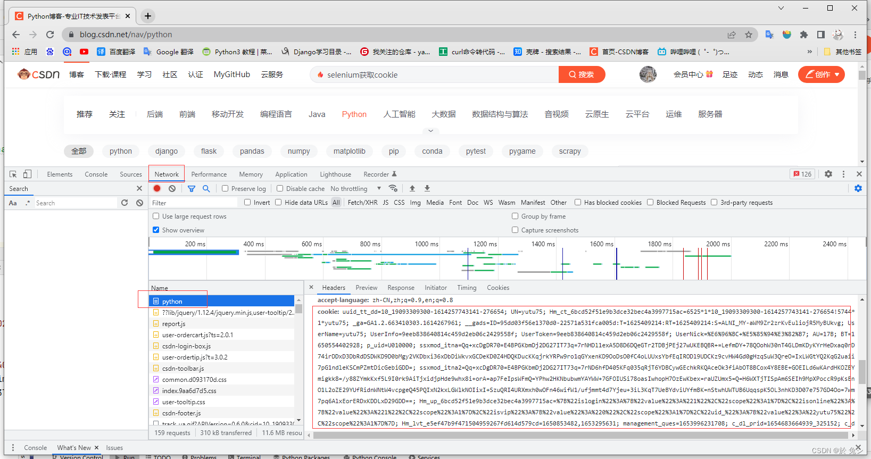Open the Performance tab
The image size is (871, 459).
click(x=209, y=174)
